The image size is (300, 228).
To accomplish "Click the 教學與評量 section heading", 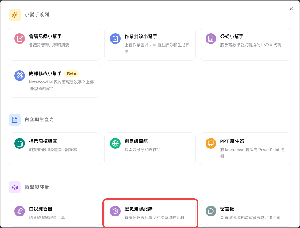I will pos(37,187).
